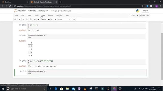
Task: Open the Help menu
Action: [67, 15]
